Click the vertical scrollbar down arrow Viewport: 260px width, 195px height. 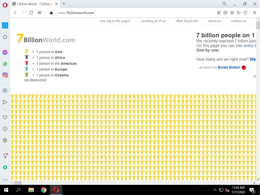click(x=258, y=179)
